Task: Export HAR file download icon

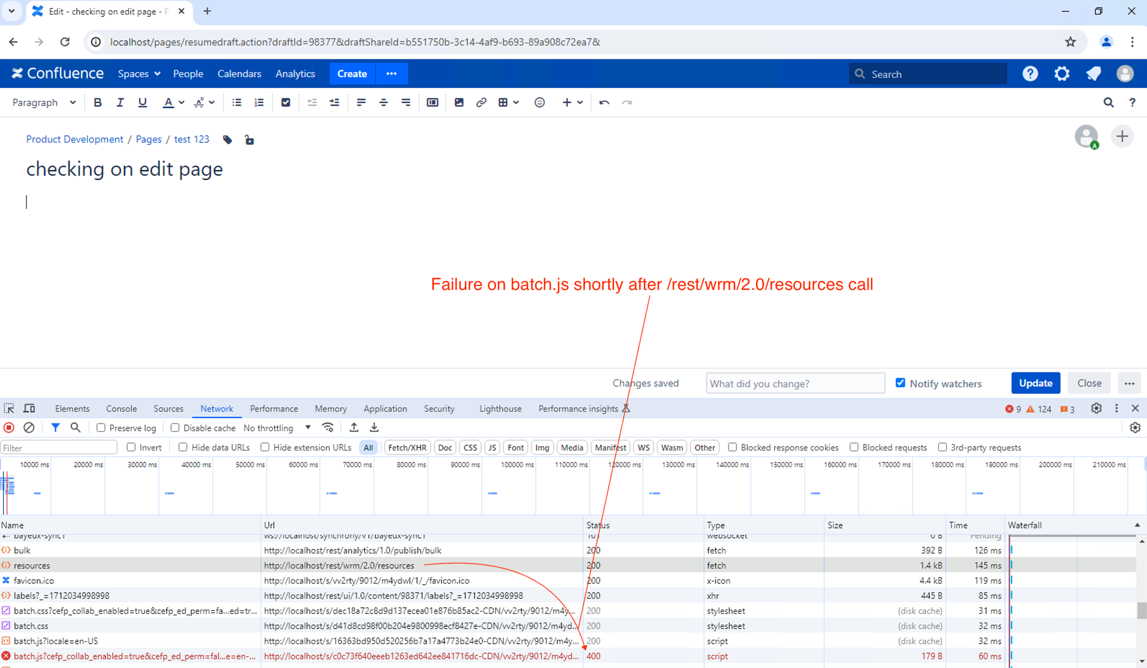Action: [374, 428]
